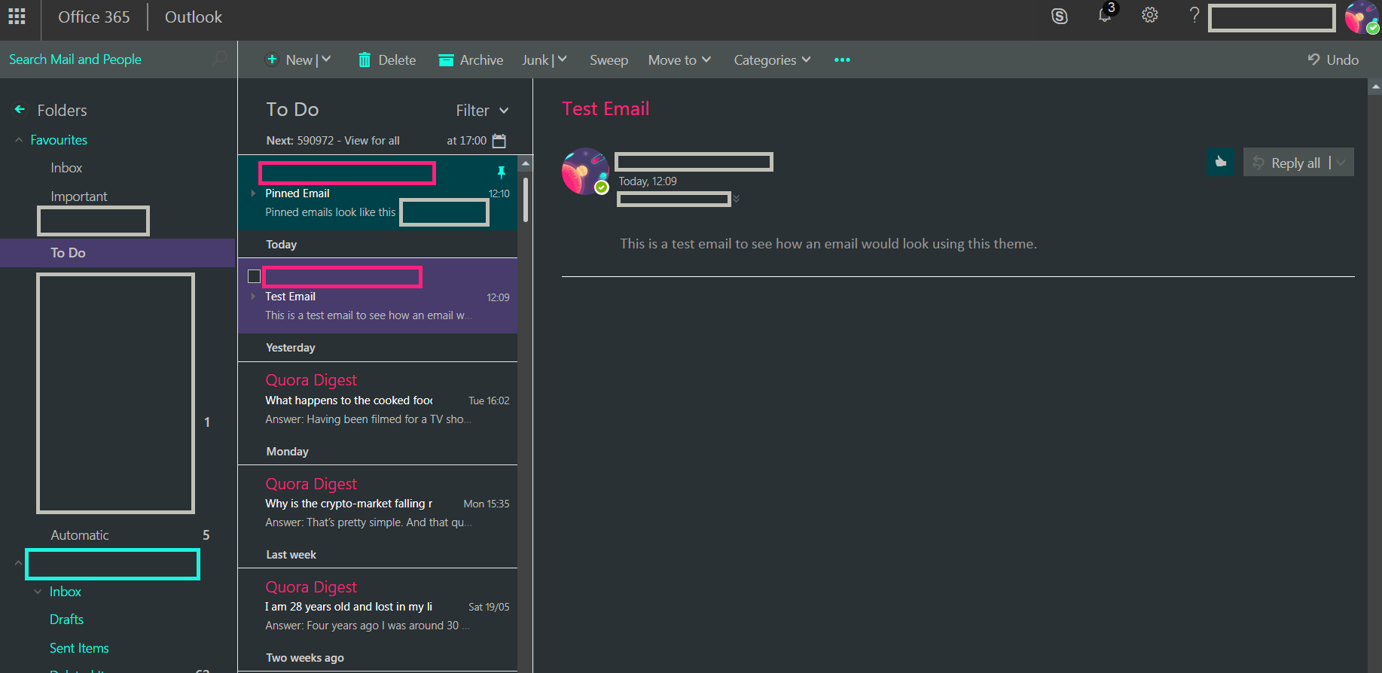Click the Last week group header
The image size is (1382, 673).
click(291, 555)
